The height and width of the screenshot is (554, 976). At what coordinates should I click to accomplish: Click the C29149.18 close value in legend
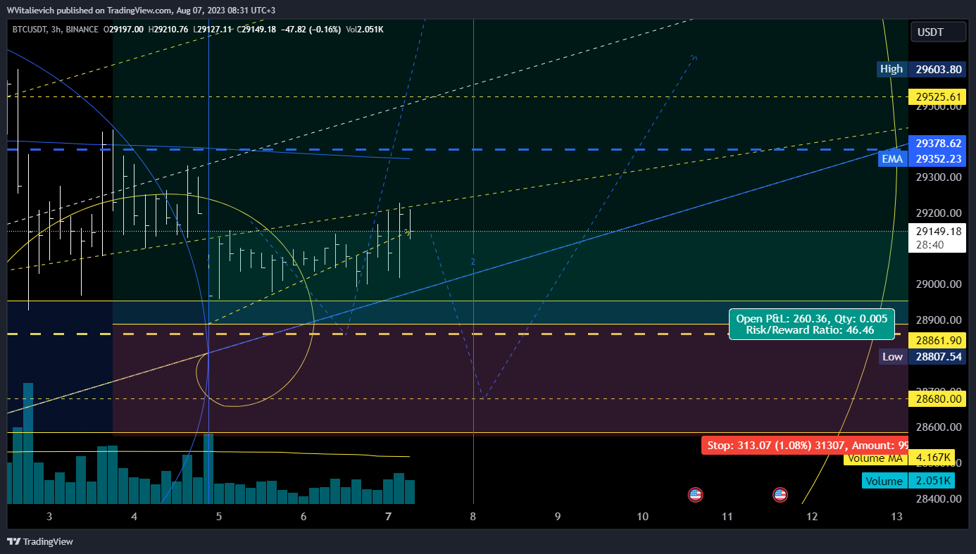point(257,30)
